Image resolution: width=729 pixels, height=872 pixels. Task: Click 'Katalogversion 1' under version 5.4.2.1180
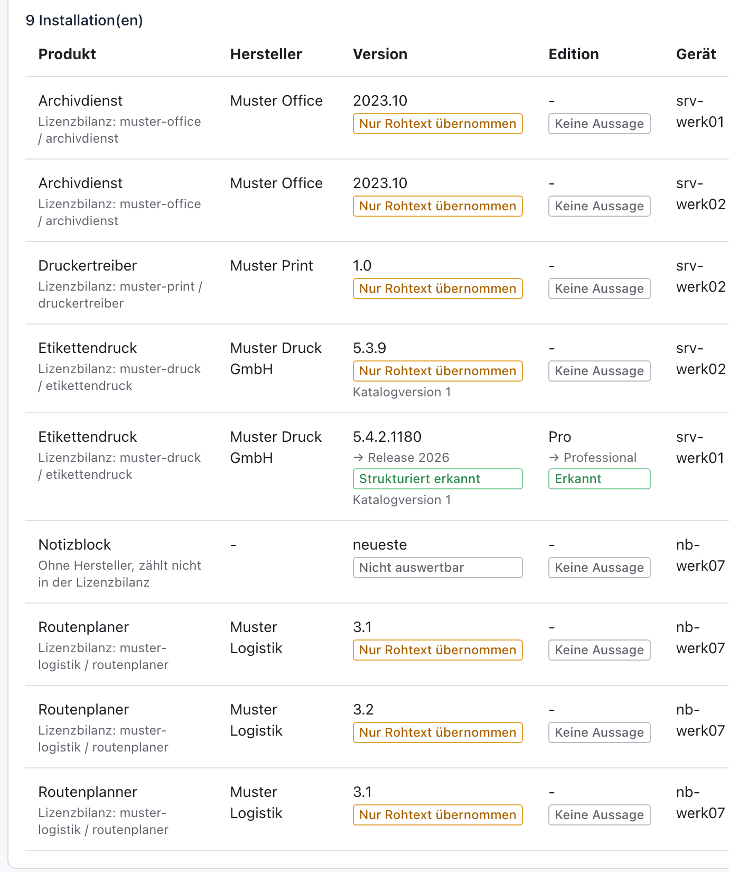[401, 500]
